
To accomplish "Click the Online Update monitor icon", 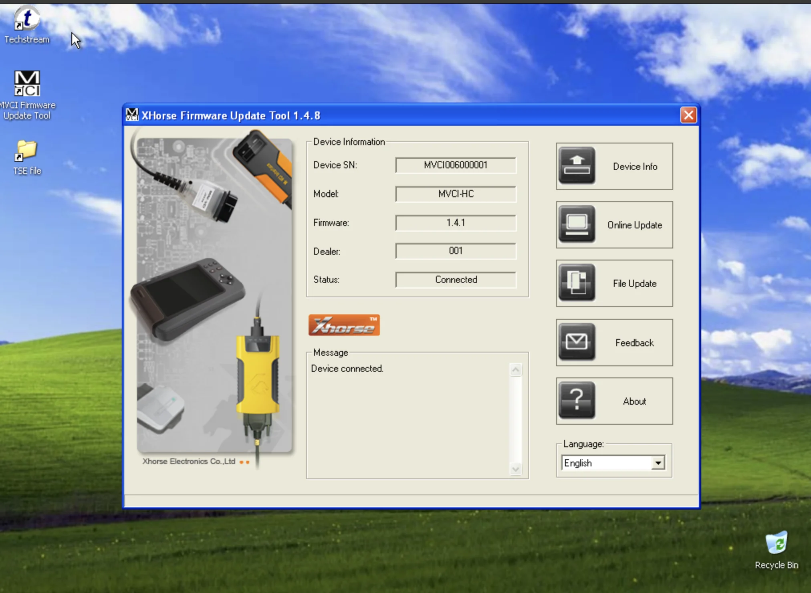I will point(577,224).
